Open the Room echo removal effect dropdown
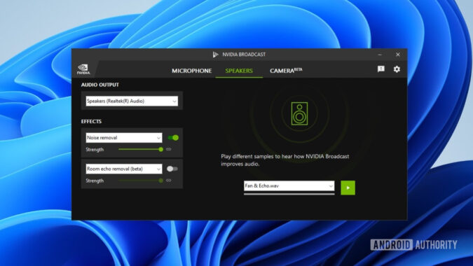Image resolution: width=473 pixels, height=266 pixels. pyautogui.click(x=124, y=169)
